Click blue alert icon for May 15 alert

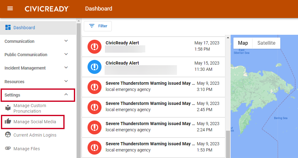click(94, 67)
